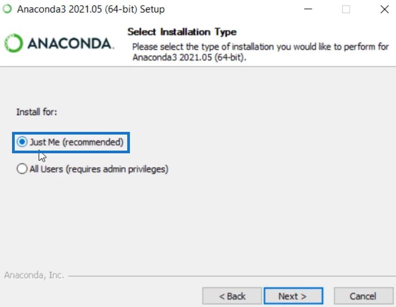Select the All Users radio button
Image resolution: width=396 pixels, height=307 pixels.
pos(22,168)
